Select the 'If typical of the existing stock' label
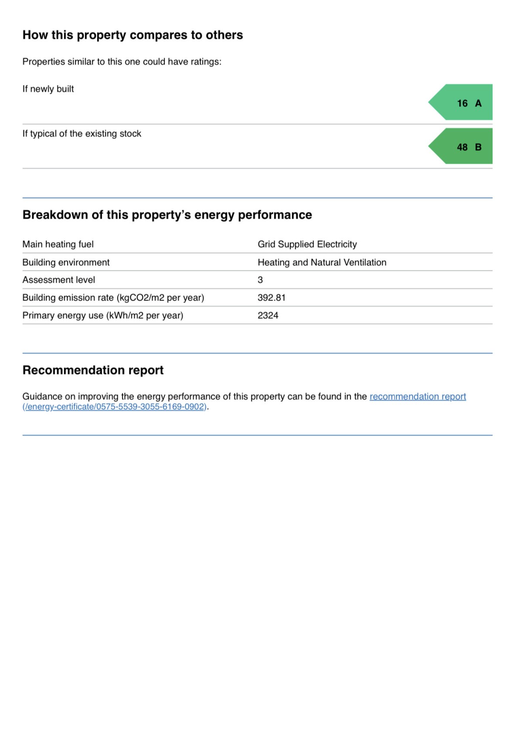This screenshot has height=744, width=523. click(82, 133)
